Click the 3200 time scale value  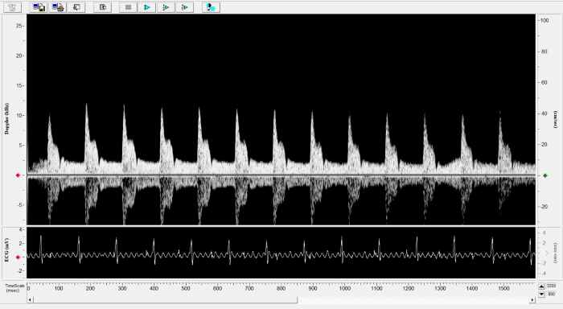[x=551, y=286]
